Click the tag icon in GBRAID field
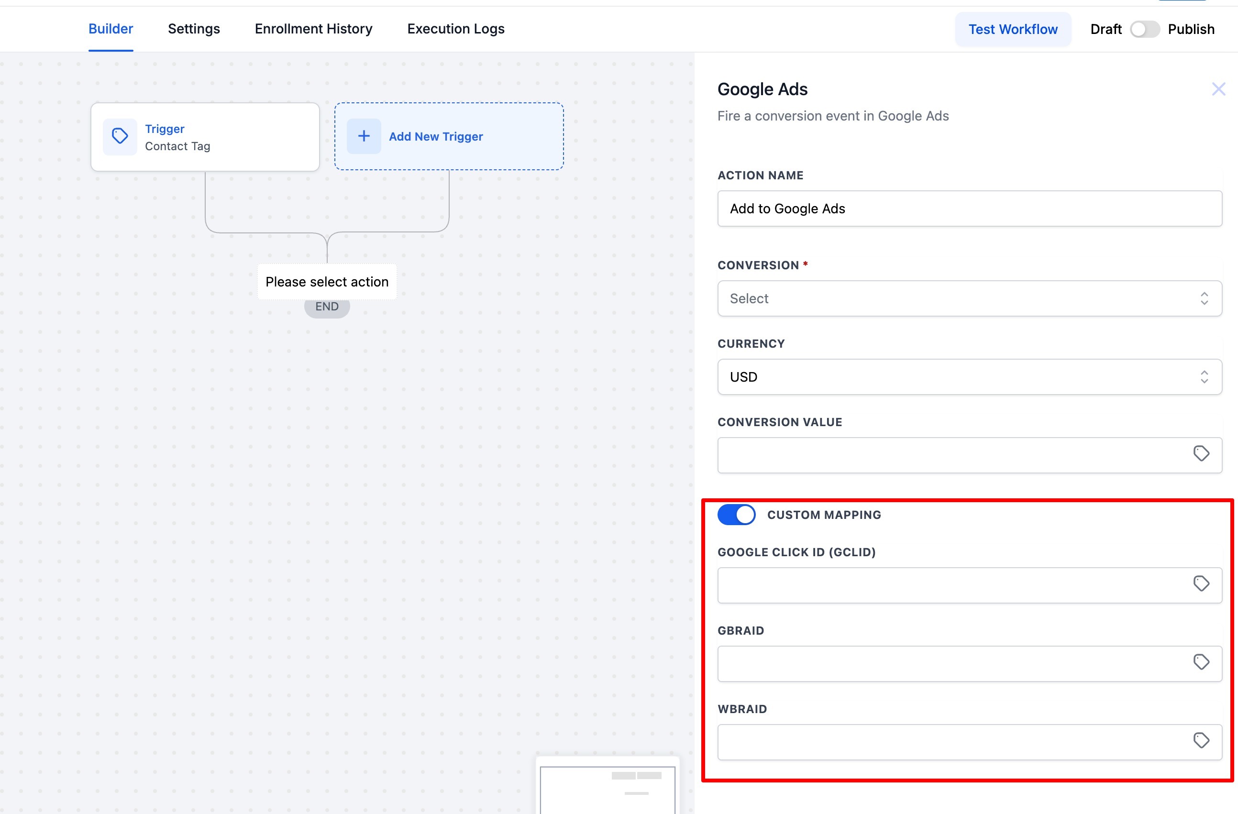The height and width of the screenshot is (814, 1238). [1201, 662]
